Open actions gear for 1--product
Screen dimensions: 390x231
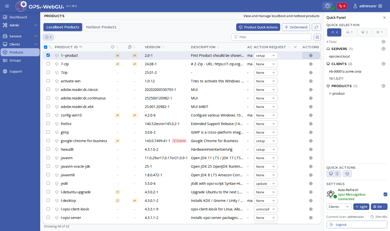pos(311,55)
